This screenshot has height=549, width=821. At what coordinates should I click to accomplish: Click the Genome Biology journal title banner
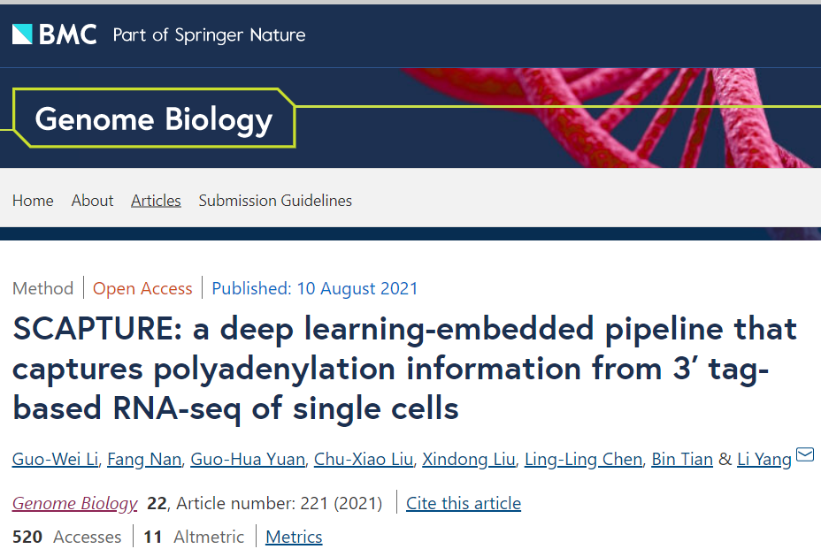click(x=154, y=119)
